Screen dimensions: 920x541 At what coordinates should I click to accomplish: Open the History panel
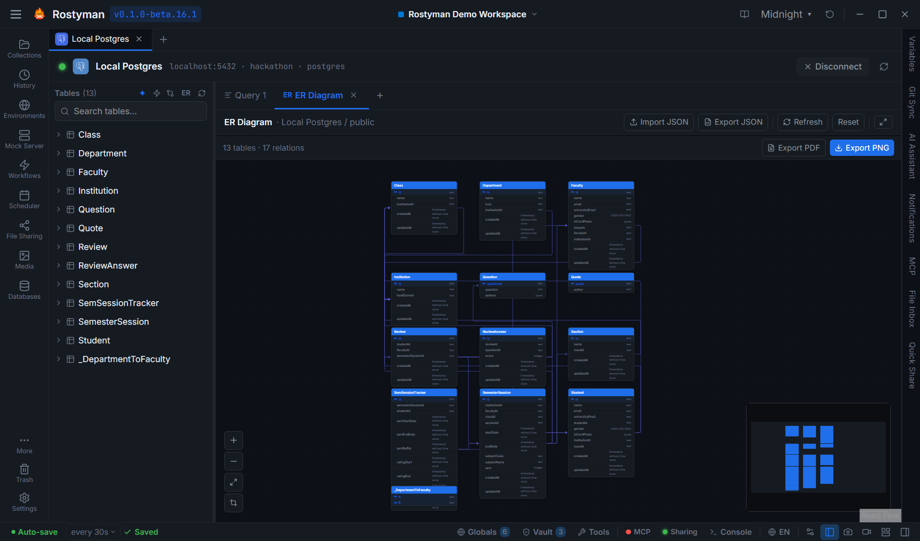24,79
